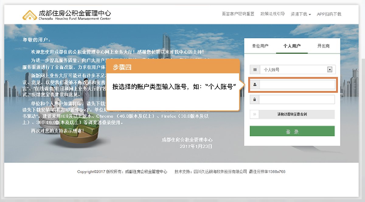Image resolution: width=365 pixels, height=202 pixels.
Task: Switch to the 单位用户 tab
Action: [260, 46]
